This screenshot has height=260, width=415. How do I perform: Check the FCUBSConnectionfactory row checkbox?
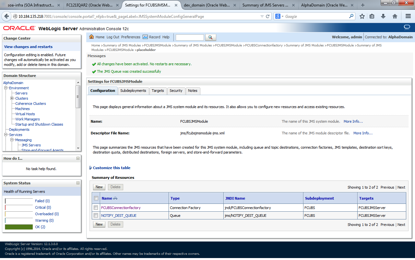click(x=96, y=208)
